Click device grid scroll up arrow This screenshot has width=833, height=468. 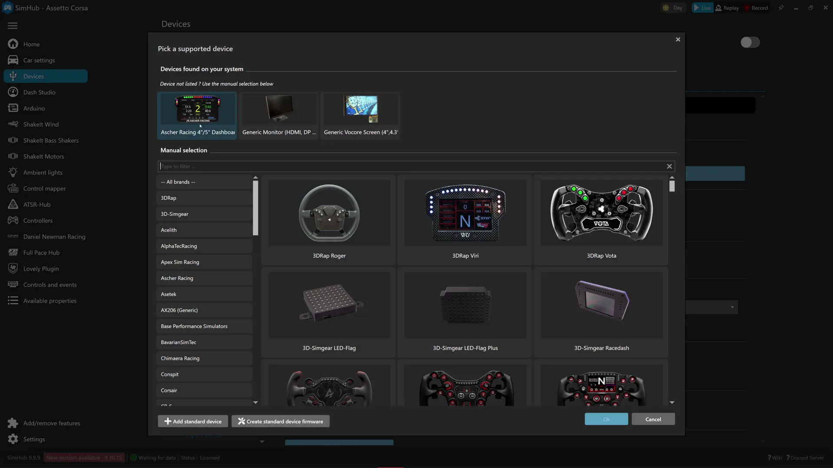(672, 178)
